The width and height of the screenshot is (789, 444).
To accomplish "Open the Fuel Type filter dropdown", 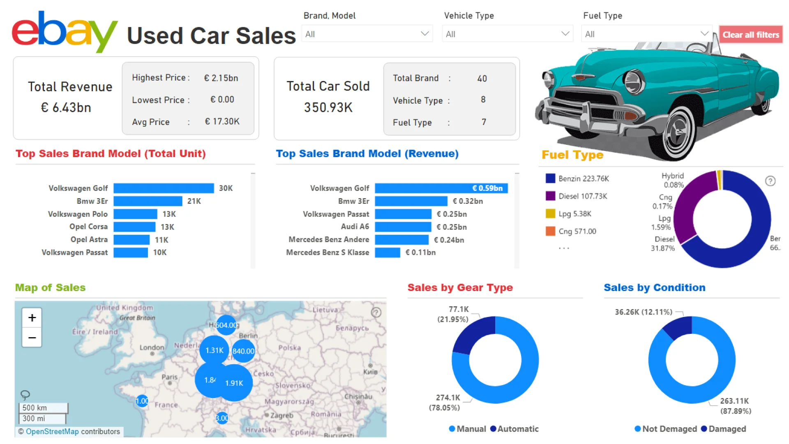I will 647,34.
